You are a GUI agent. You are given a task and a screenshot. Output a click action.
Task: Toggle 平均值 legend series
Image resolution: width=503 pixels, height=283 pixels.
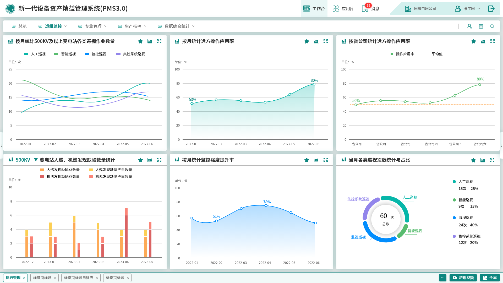434,54
